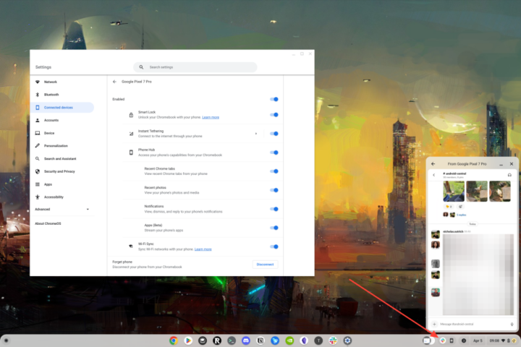The image size is (521, 347).
Task: Expand Instant Tethering details arrow
Action: point(256,134)
